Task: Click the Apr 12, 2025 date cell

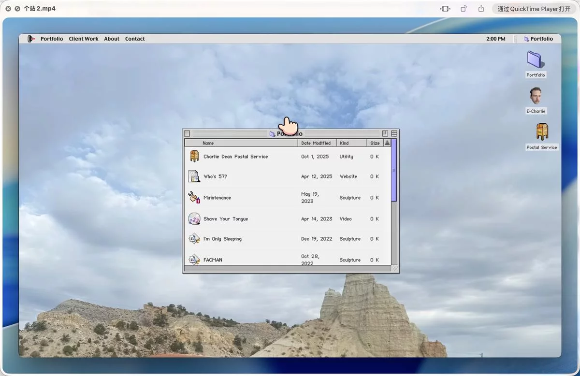Action: [x=317, y=176]
